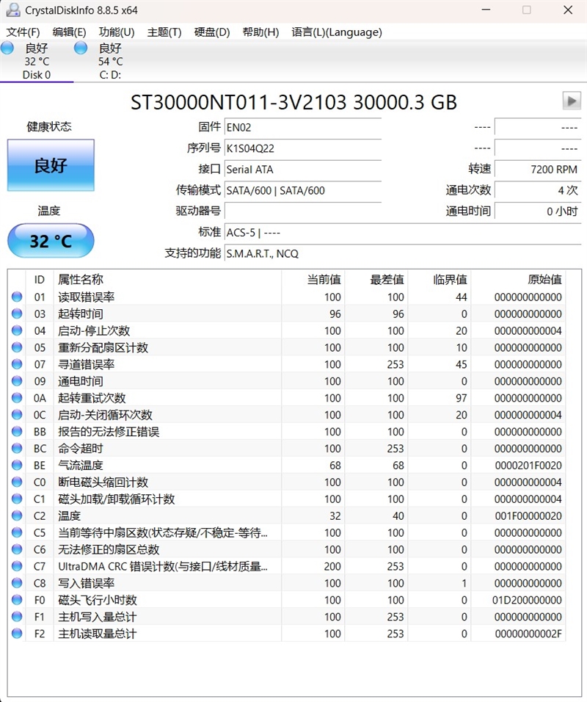Click the 32 °C temperature button

(x=51, y=241)
